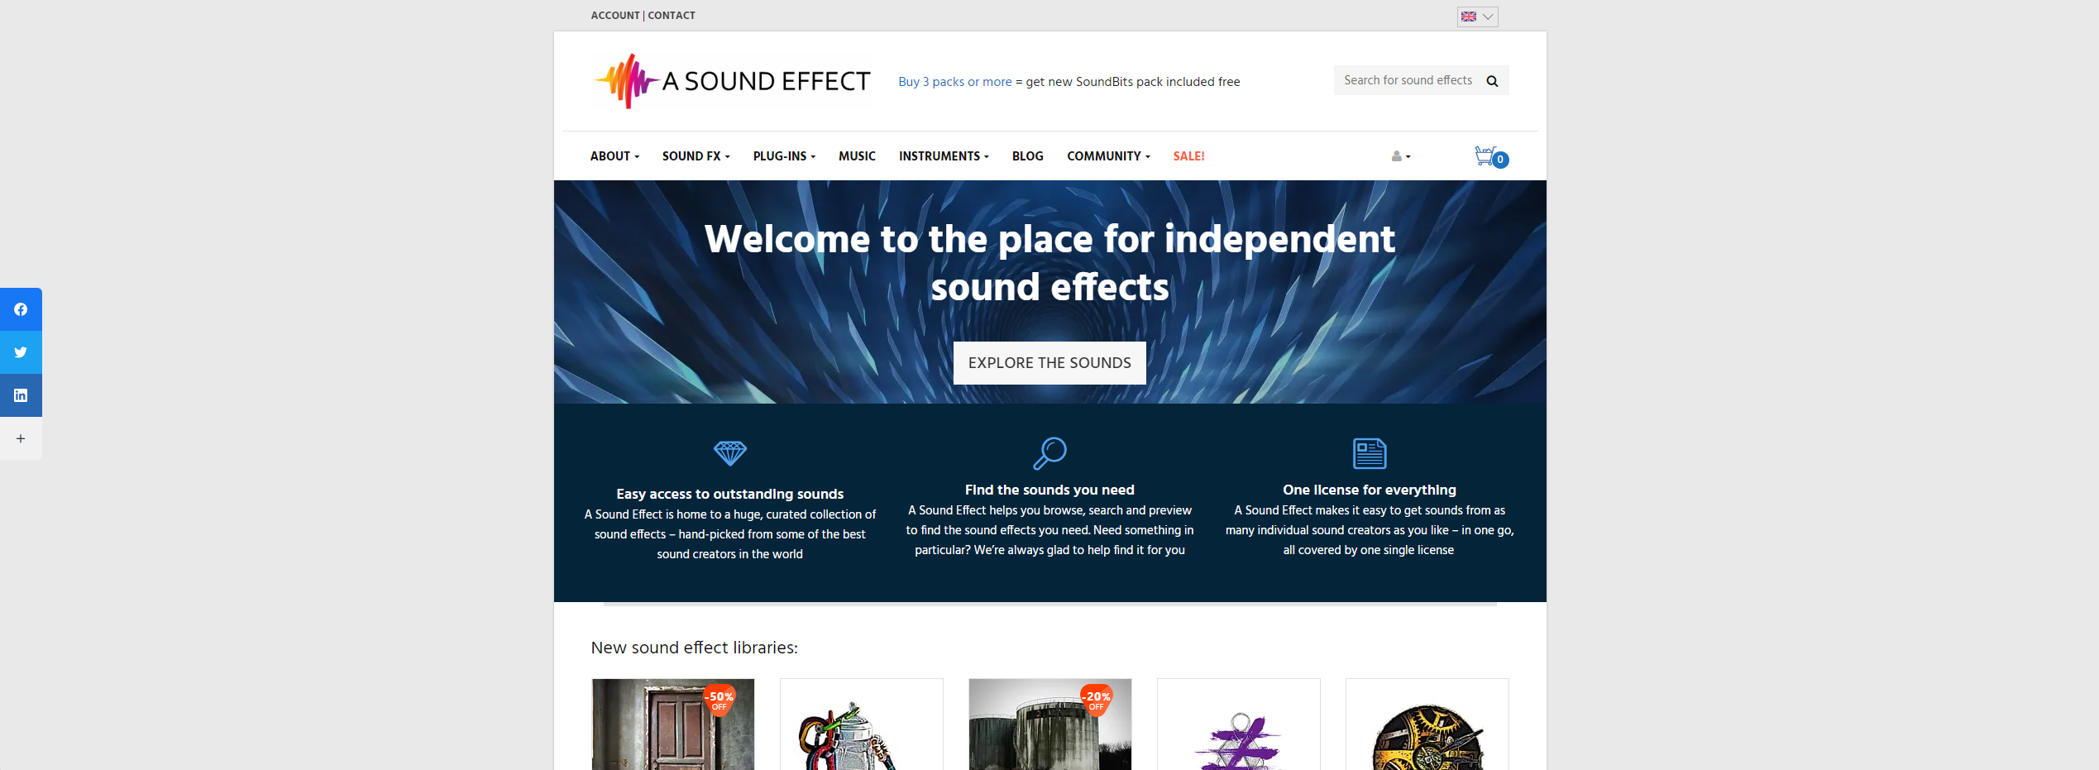Open the SALE! navigation item
The image size is (2099, 770).
tap(1188, 155)
